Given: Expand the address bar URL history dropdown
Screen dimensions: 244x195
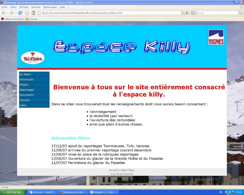Looking at the screenshot, I should 183,13.
